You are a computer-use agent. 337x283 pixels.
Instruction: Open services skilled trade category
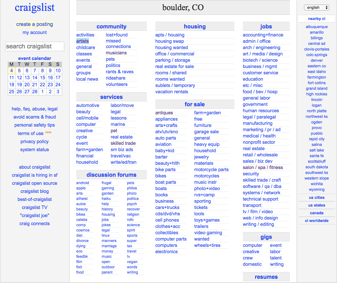123,143
